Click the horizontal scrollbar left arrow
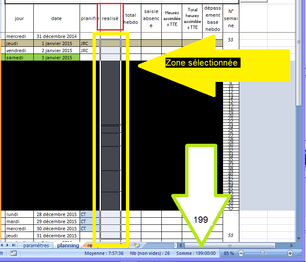 [181, 245]
